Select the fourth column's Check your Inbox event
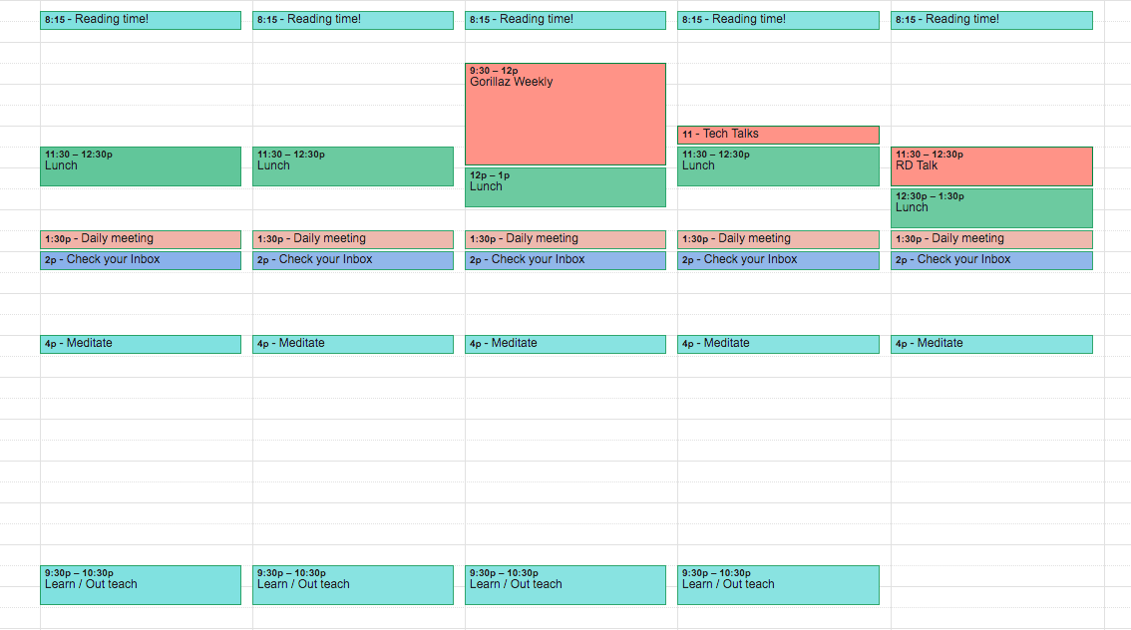 click(x=778, y=260)
